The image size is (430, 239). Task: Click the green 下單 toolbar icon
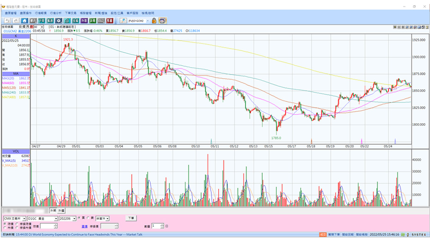tap(42, 20)
